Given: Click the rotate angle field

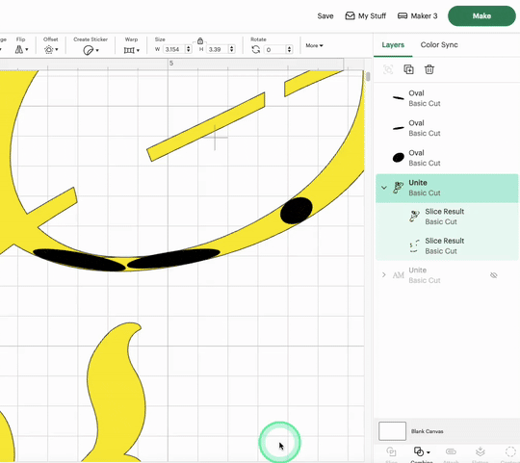Looking at the screenshot, I should click(x=274, y=49).
